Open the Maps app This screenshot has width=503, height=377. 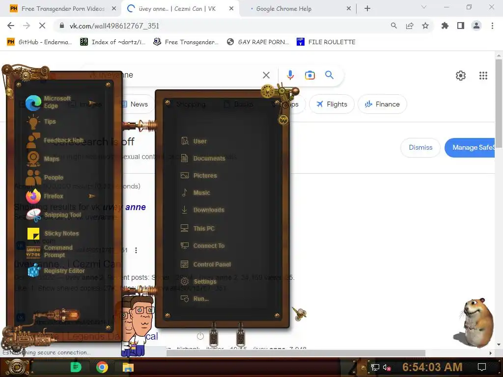coord(43,159)
